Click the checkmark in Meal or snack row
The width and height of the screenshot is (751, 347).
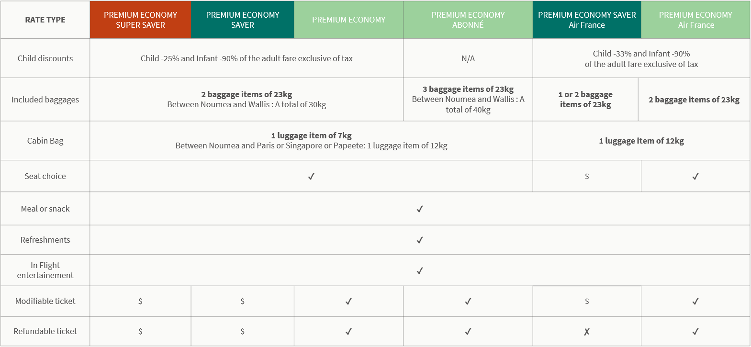[420, 209]
